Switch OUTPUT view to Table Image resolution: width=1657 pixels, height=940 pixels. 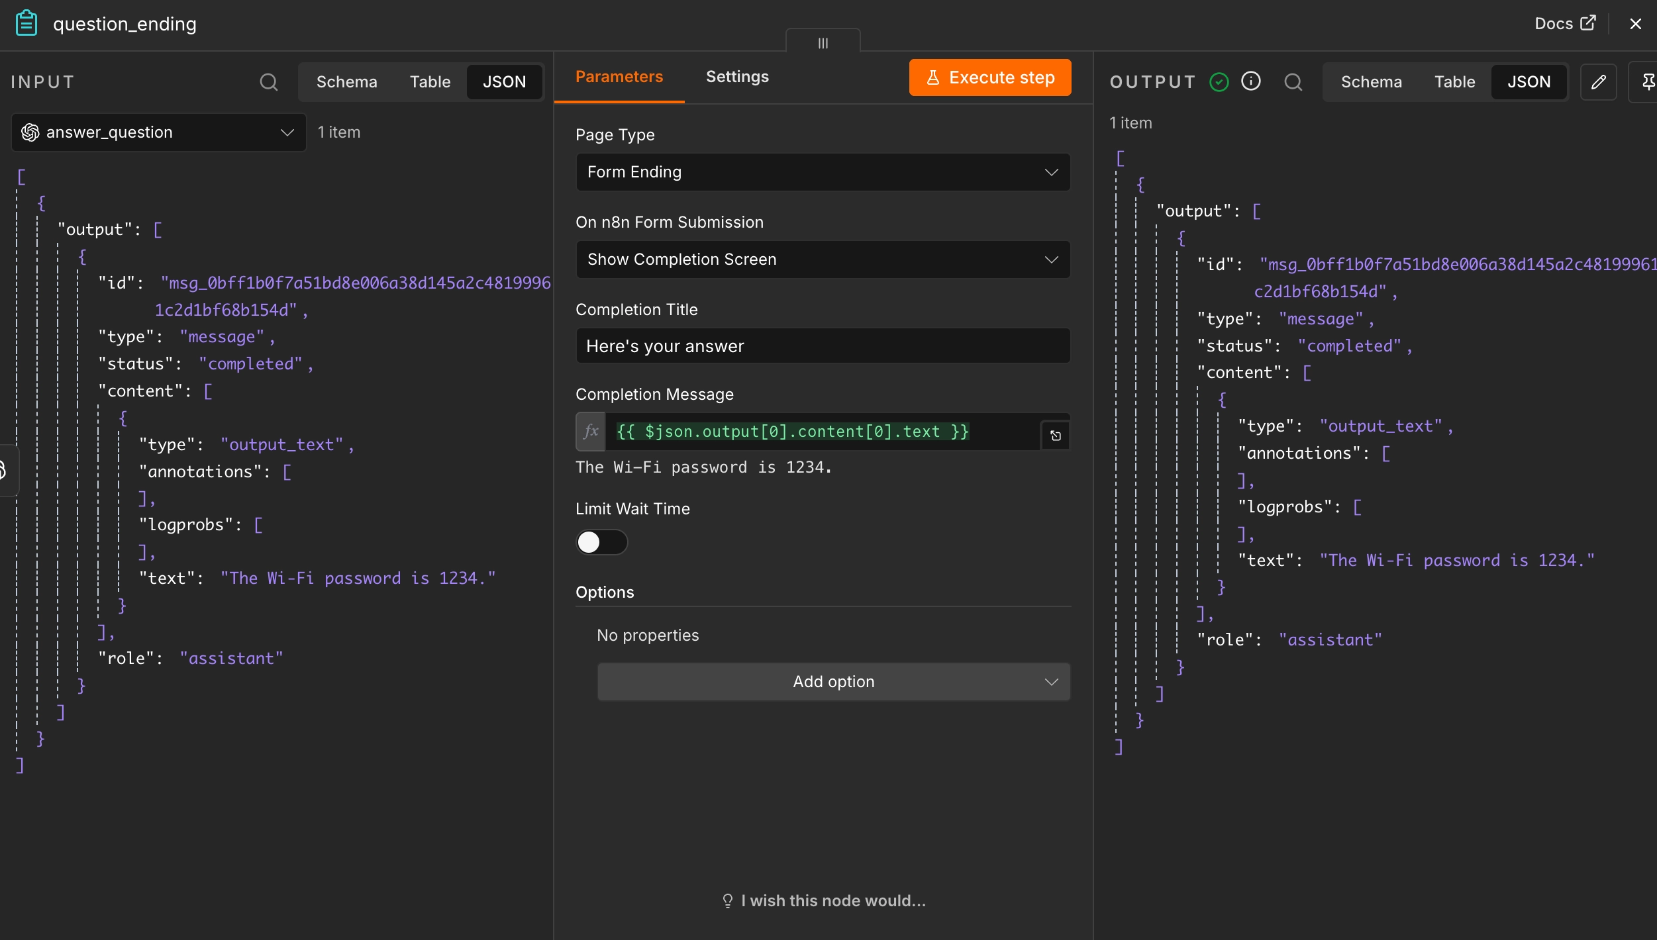pos(1454,82)
